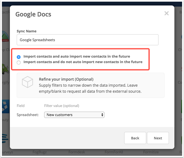Open the Spreadsheet dropdown showing New customers
This screenshot has height=158, width=184.
coord(74,115)
